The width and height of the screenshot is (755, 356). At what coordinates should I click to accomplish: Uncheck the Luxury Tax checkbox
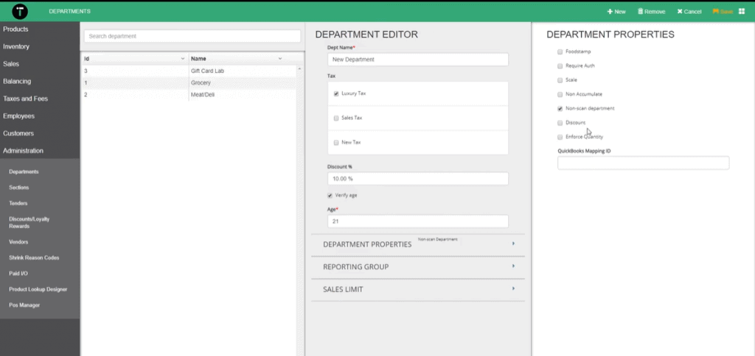point(336,94)
